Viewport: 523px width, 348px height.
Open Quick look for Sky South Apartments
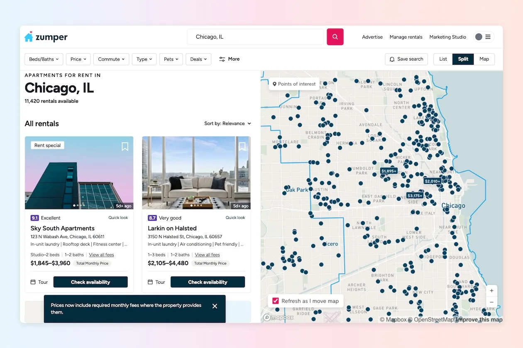point(118,217)
